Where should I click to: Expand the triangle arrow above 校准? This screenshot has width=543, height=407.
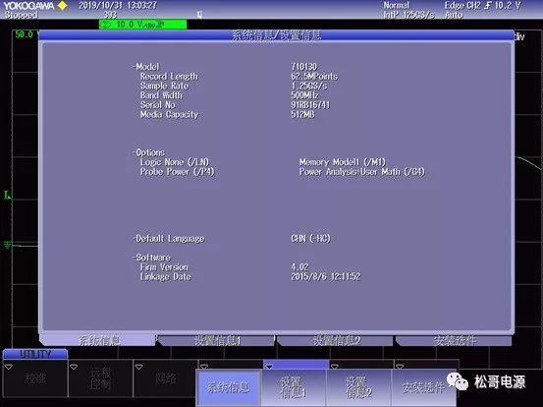[x=8, y=367]
